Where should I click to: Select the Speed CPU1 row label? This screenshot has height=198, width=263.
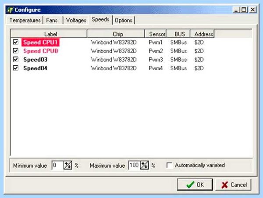tap(40, 42)
